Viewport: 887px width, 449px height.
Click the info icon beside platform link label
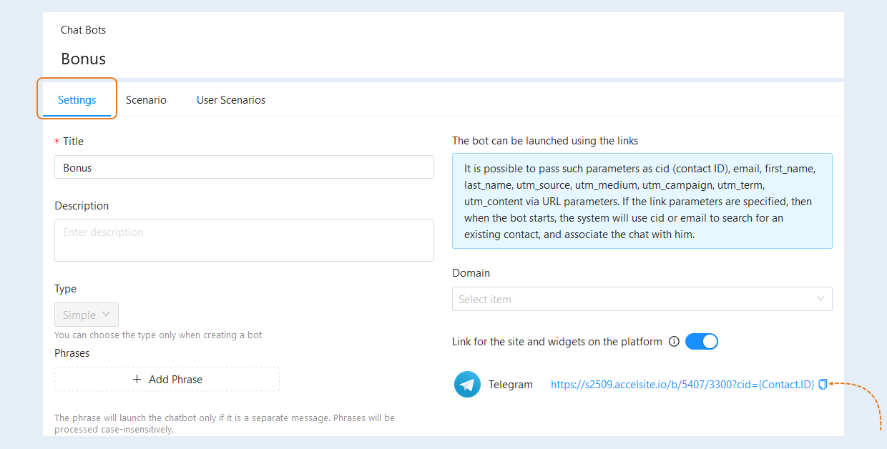674,342
